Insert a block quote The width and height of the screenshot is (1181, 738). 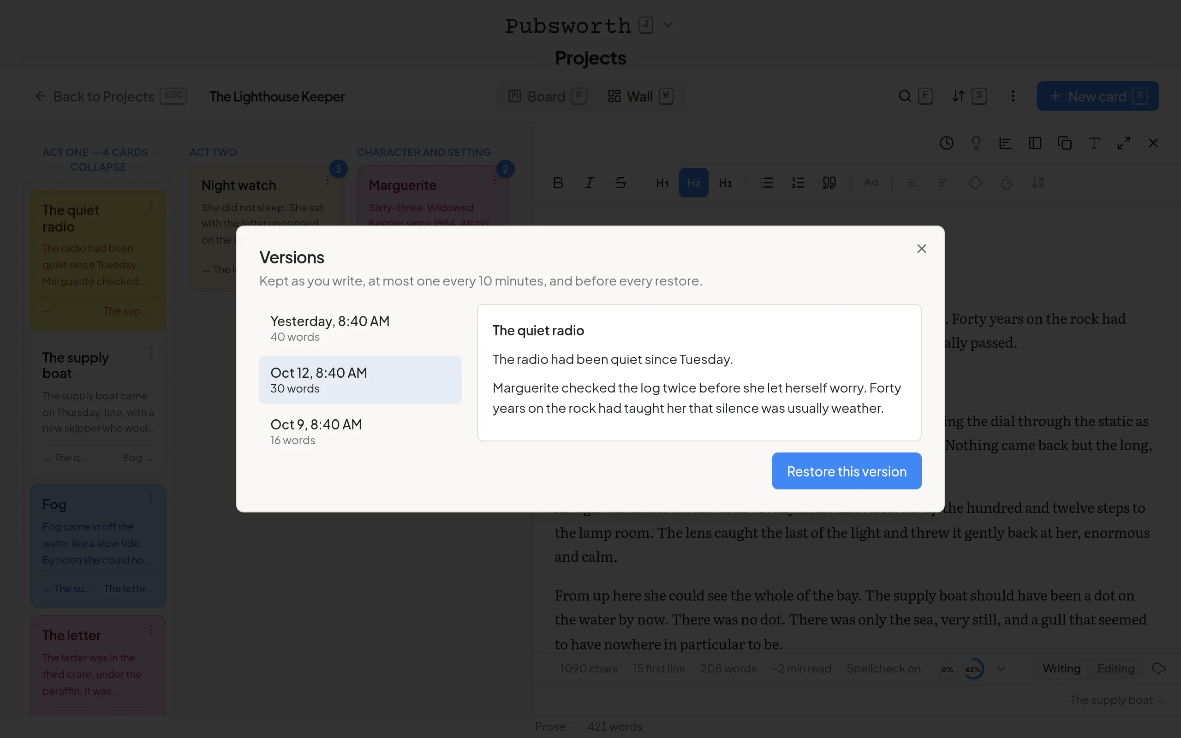pos(829,183)
